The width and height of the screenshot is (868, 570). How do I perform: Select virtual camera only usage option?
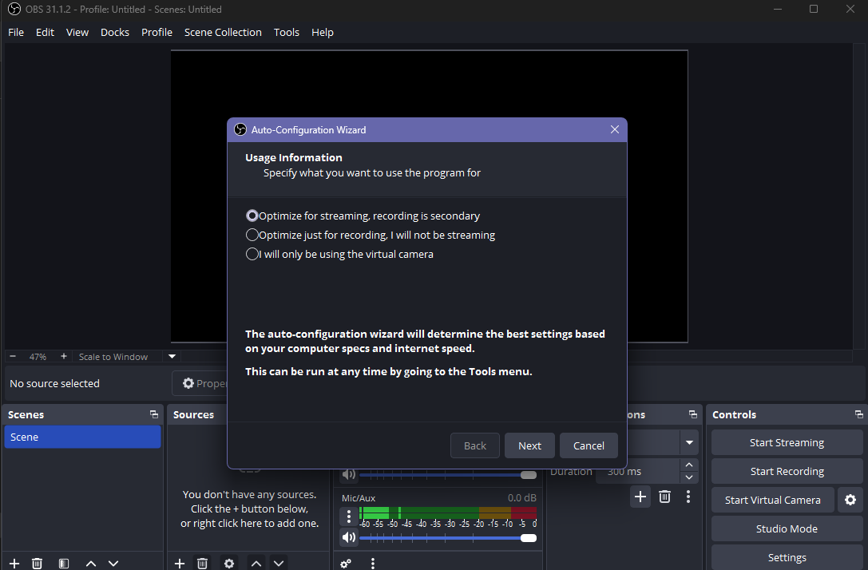pyautogui.click(x=252, y=253)
